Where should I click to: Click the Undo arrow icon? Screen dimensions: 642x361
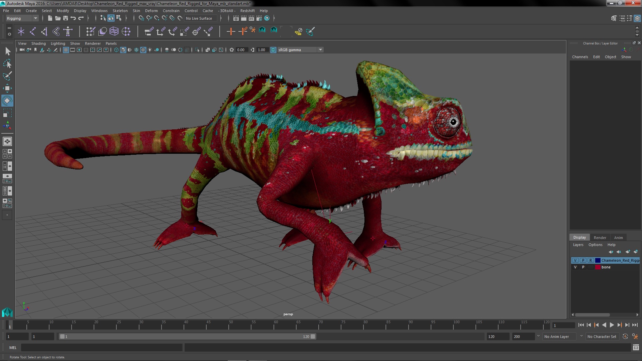(73, 18)
